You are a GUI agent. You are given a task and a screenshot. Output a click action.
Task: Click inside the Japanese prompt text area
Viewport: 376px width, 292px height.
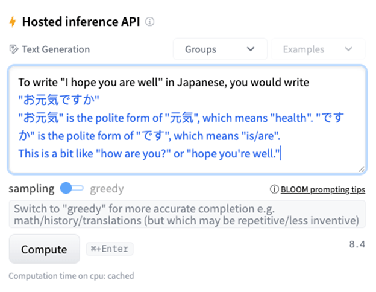click(187, 119)
